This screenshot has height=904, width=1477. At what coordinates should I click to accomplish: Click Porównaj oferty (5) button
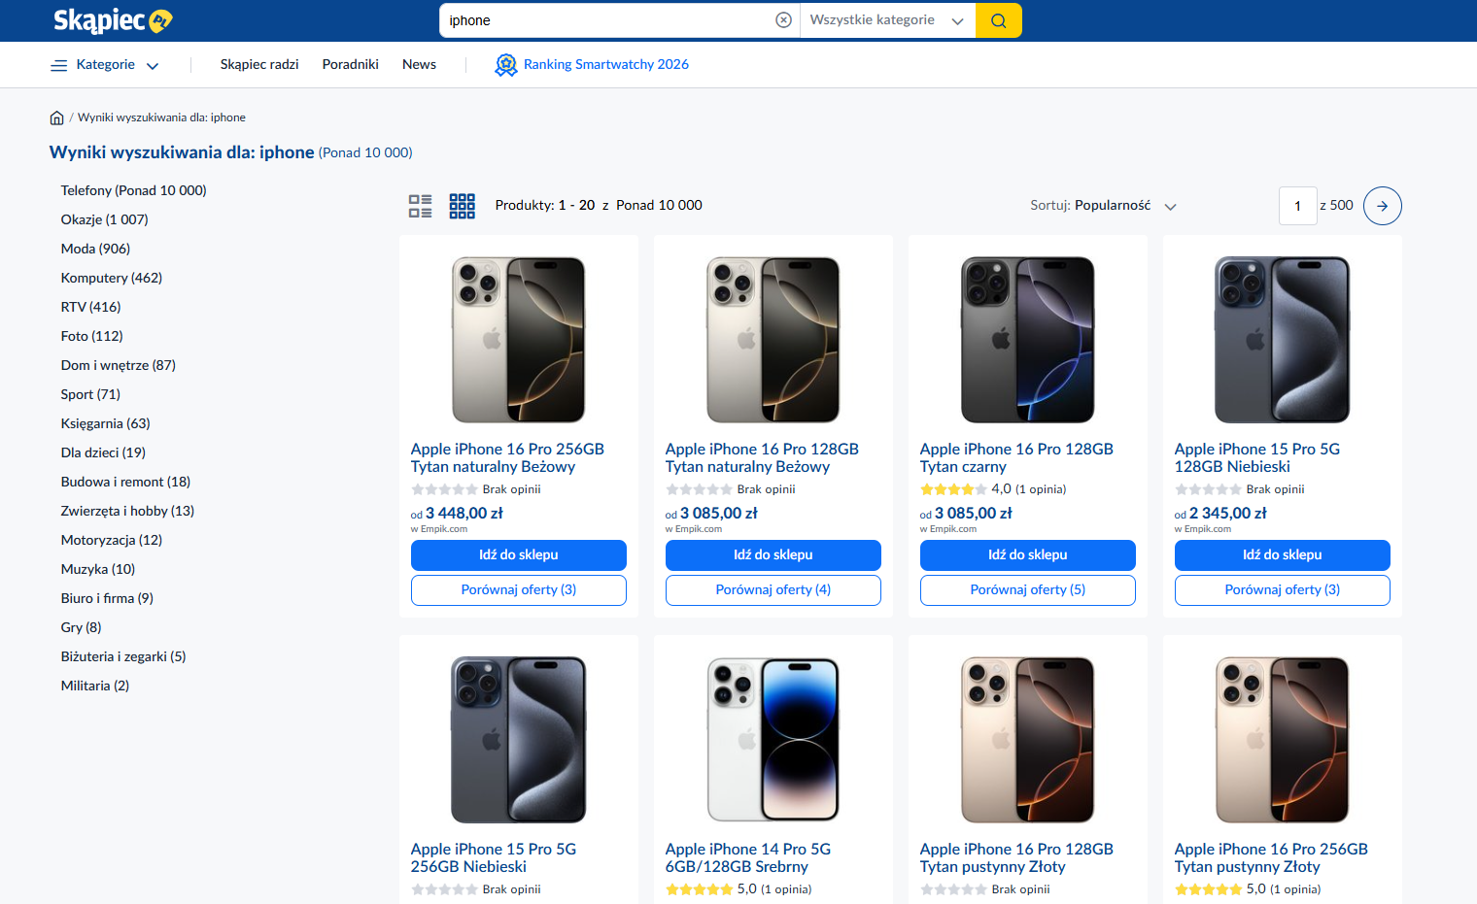point(1028,590)
